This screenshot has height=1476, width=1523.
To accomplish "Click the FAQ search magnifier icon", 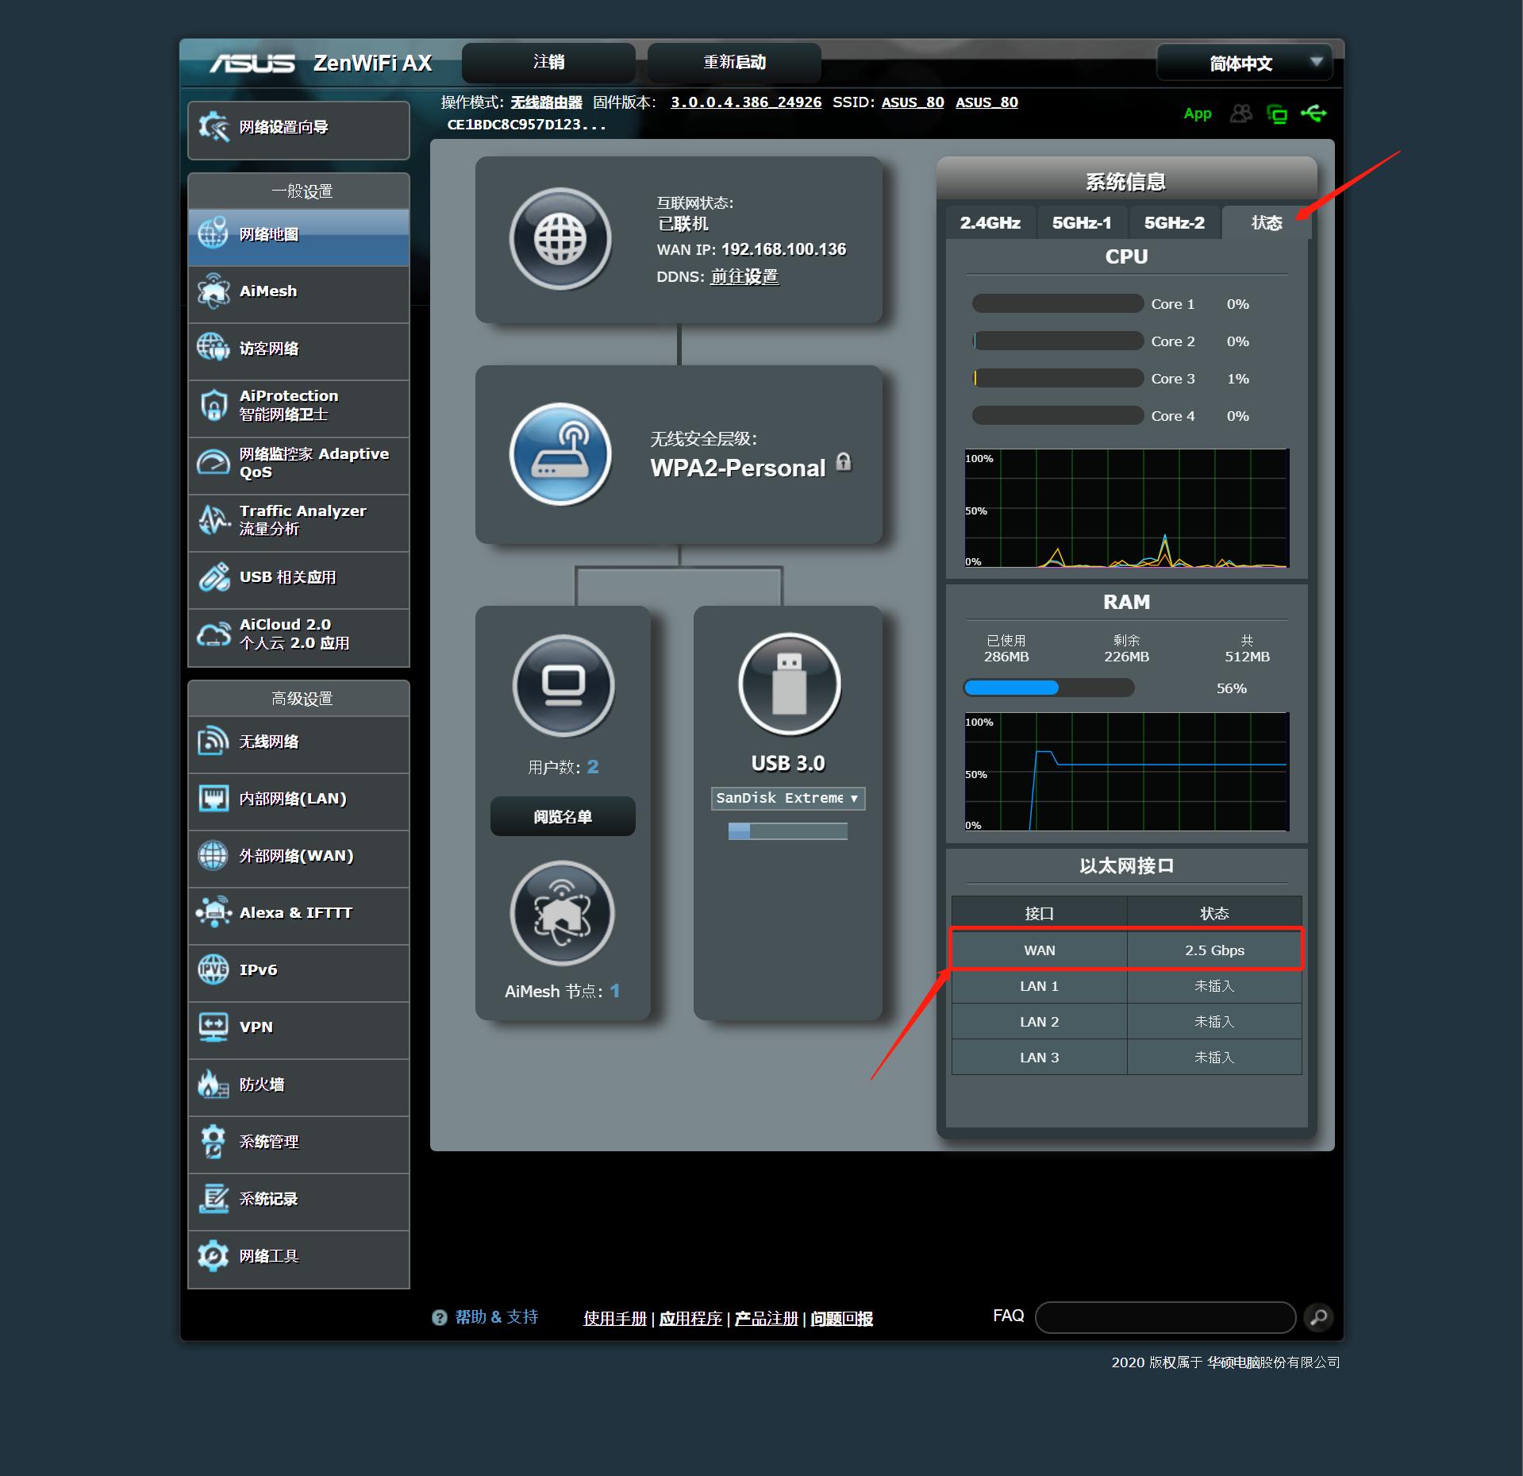I will (x=1318, y=1317).
